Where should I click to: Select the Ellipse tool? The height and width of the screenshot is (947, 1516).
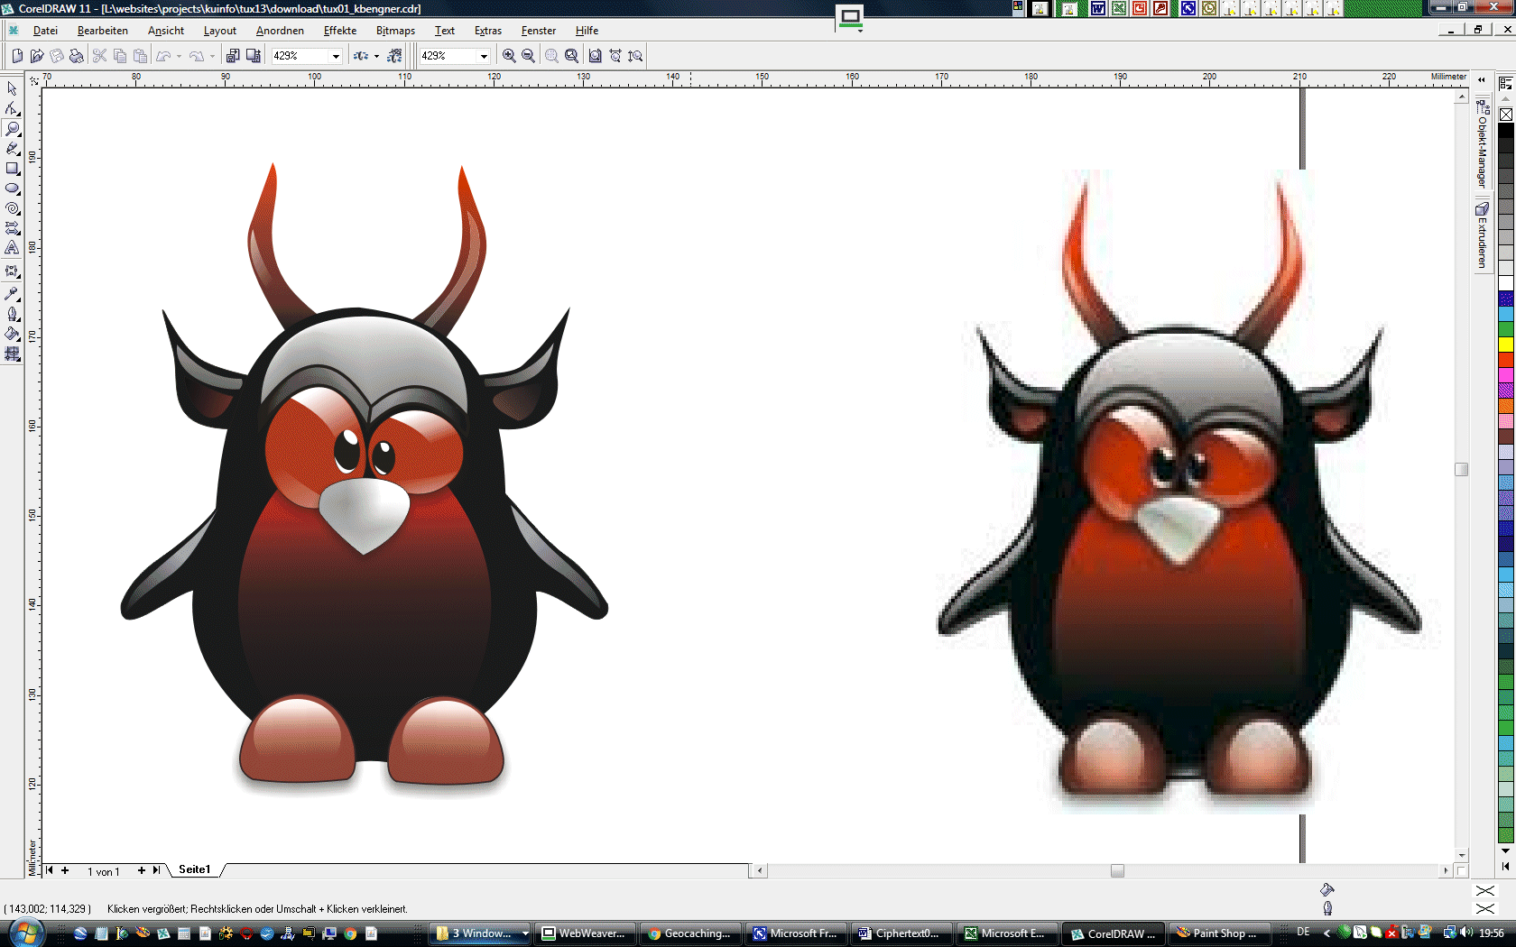click(12, 188)
